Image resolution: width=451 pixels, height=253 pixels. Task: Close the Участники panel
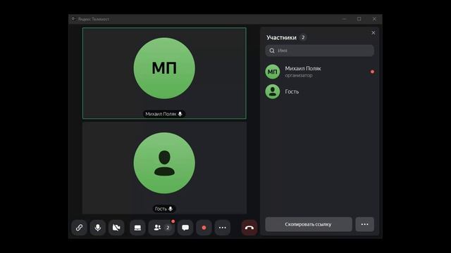tap(373, 33)
